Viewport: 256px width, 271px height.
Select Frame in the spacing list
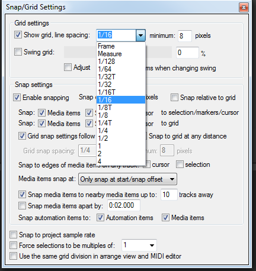pyautogui.click(x=121, y=46)
